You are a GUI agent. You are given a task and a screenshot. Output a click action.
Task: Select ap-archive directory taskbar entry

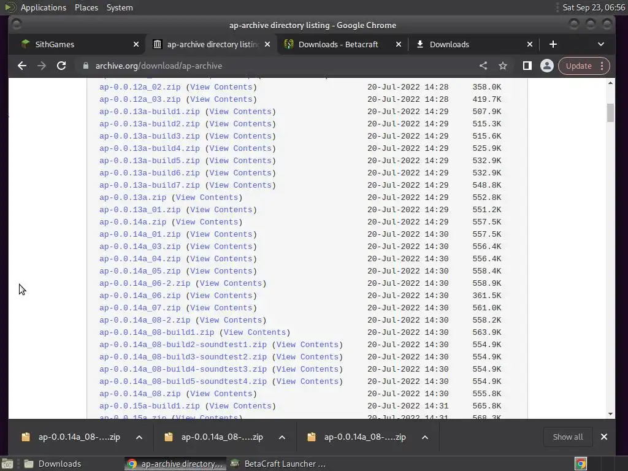175,464
